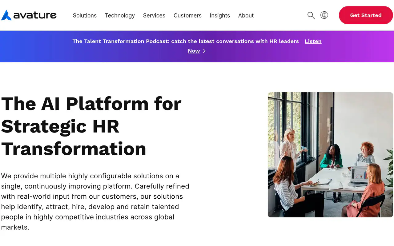394x246 pixels.
Task: Open the globe language selector
Action: click(324, 15)
